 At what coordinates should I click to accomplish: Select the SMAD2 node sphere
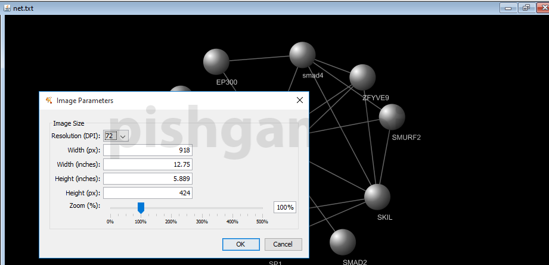[343, 242]
